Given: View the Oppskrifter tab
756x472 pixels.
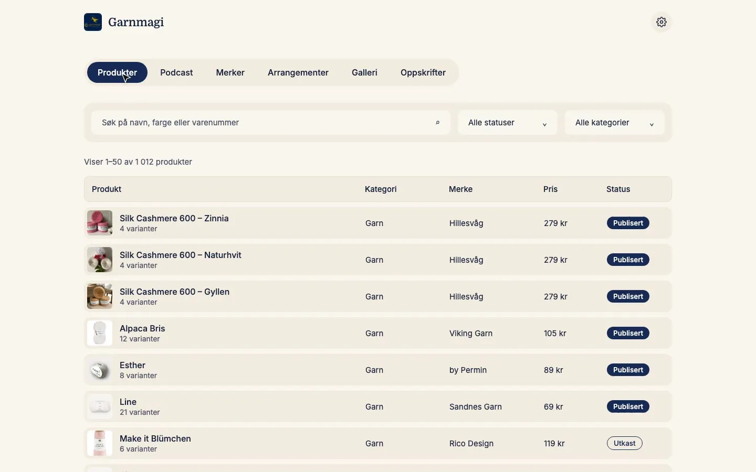Looking at the screenshot, I should pos(423,72).
